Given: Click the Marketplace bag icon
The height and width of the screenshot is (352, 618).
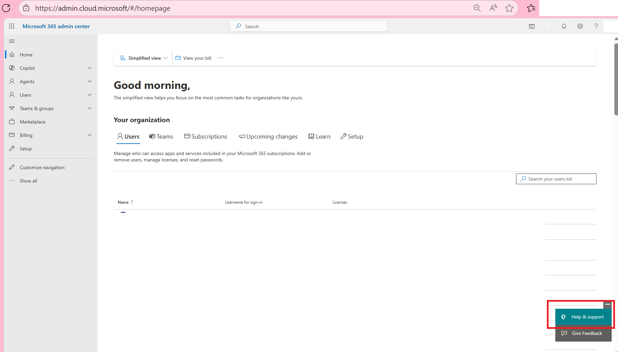Looking at the screenshot, I should (x=12, y=121).
